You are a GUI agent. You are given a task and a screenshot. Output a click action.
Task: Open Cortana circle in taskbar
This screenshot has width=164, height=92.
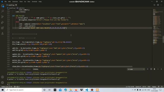tap(44, 90)
